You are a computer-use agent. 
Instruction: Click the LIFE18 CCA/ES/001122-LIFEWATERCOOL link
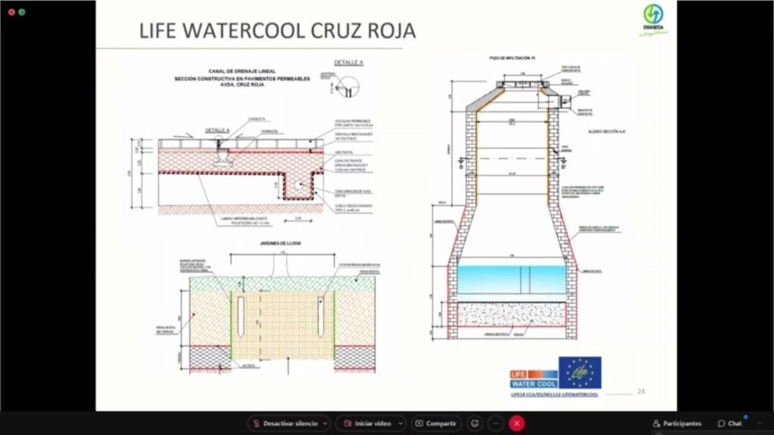(x=556, y=394)
